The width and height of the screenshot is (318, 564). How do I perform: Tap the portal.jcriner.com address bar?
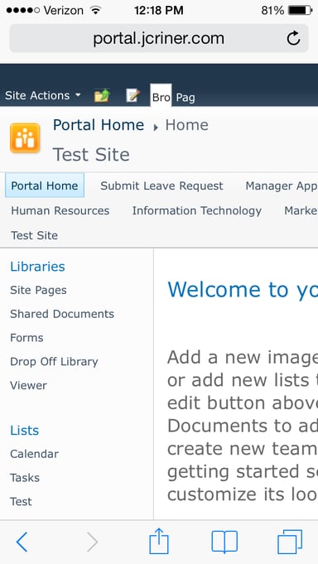159,38
